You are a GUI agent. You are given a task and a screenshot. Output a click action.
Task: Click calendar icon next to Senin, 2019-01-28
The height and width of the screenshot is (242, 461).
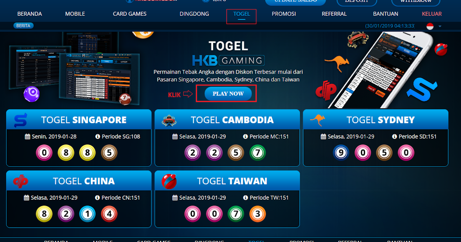point(27,136)
